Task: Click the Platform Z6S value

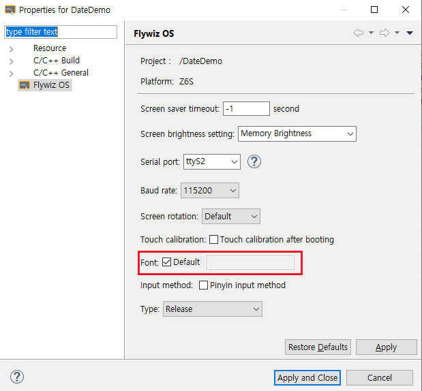Action: pos(186,82)
